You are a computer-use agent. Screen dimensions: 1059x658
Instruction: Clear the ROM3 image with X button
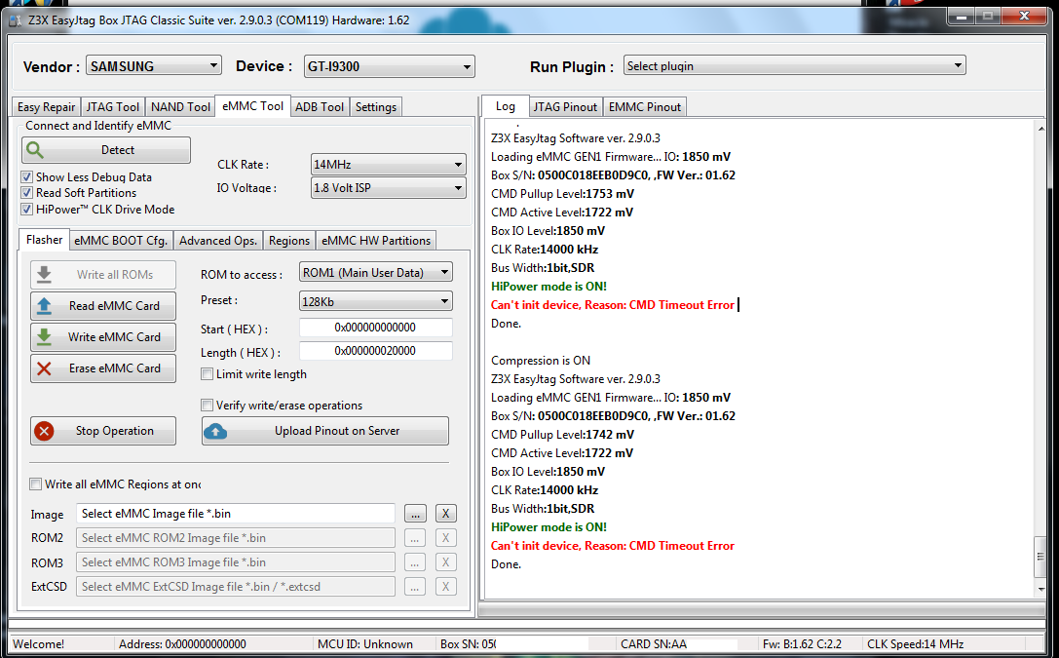446,562
